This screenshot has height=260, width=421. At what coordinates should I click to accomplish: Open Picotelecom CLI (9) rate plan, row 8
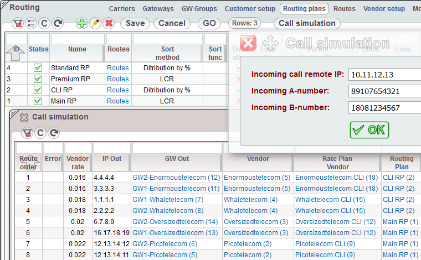tap(325, 254)
